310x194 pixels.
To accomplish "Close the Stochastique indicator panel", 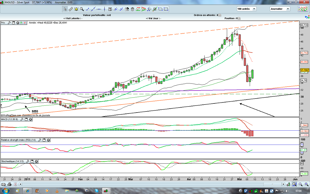I will 36,161.
